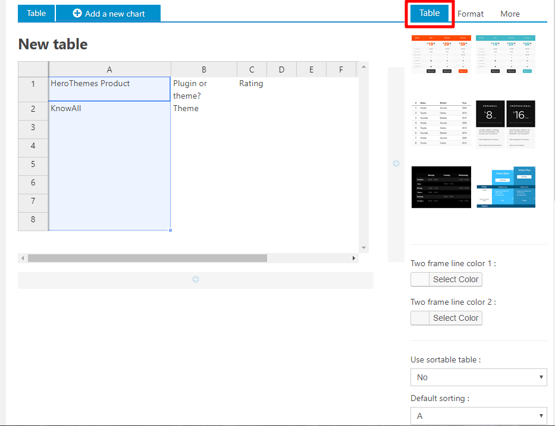This screenshot has width=555, height=426.
Task: Switch to the Format tab
Action: coord(470,14)
